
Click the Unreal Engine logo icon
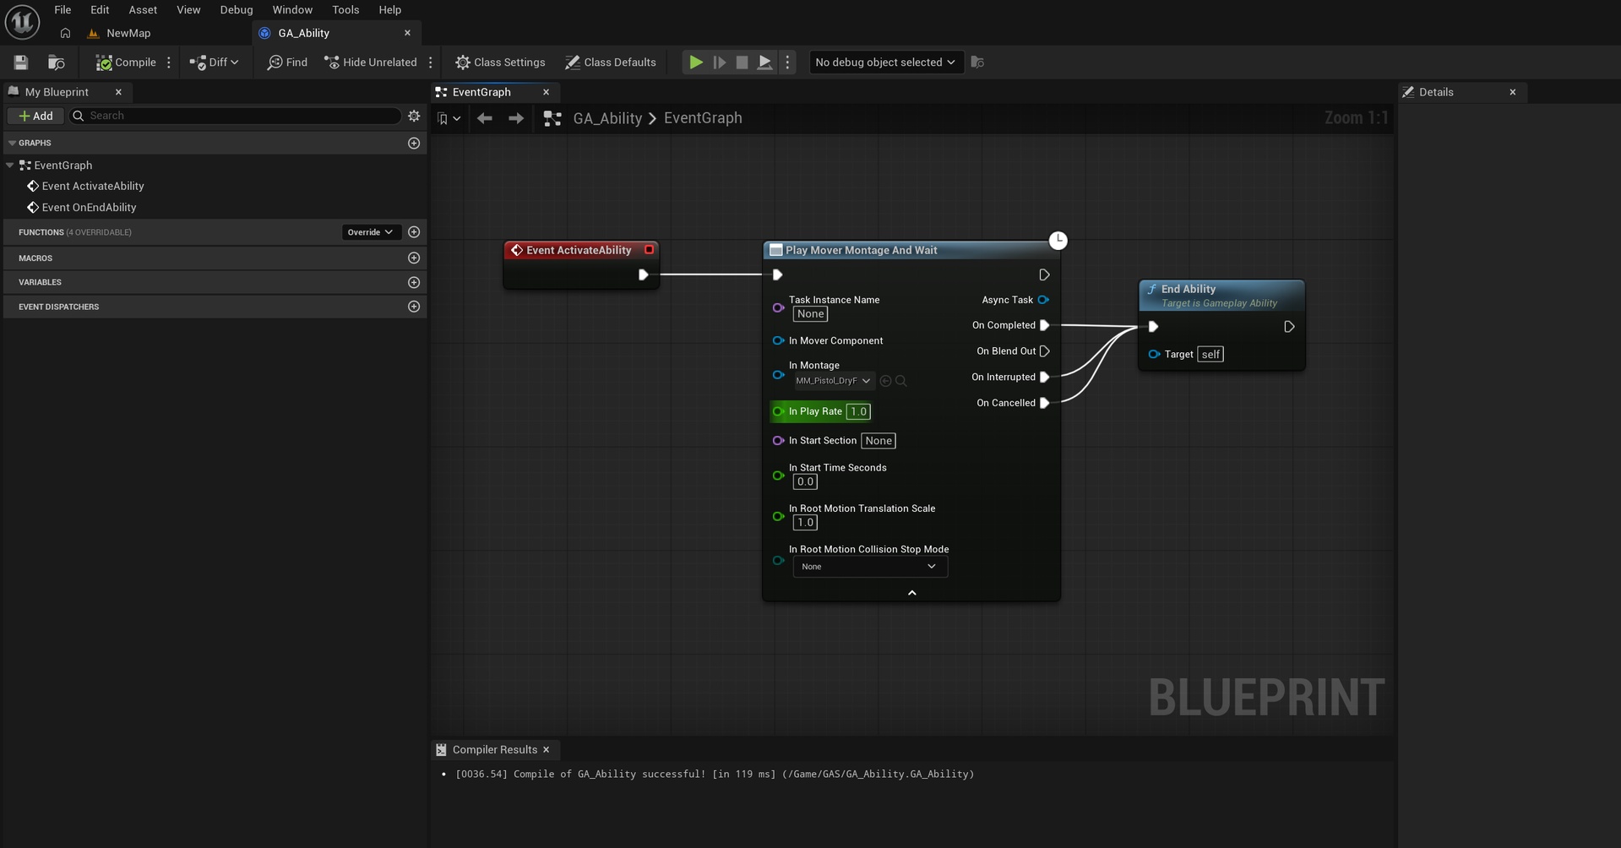point(22,22)
